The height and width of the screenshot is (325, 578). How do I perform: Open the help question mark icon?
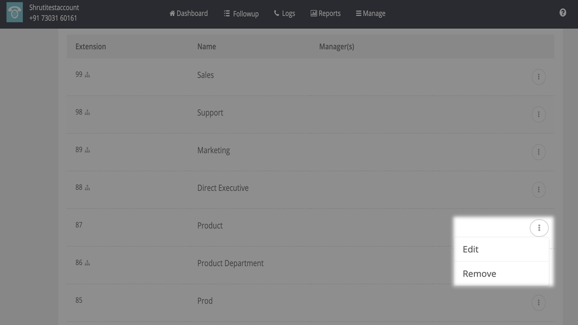pos(563,13)
